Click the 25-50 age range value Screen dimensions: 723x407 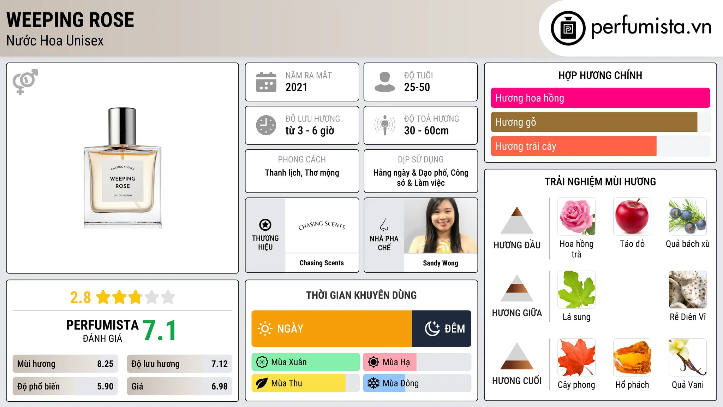[x=417, y=87]
